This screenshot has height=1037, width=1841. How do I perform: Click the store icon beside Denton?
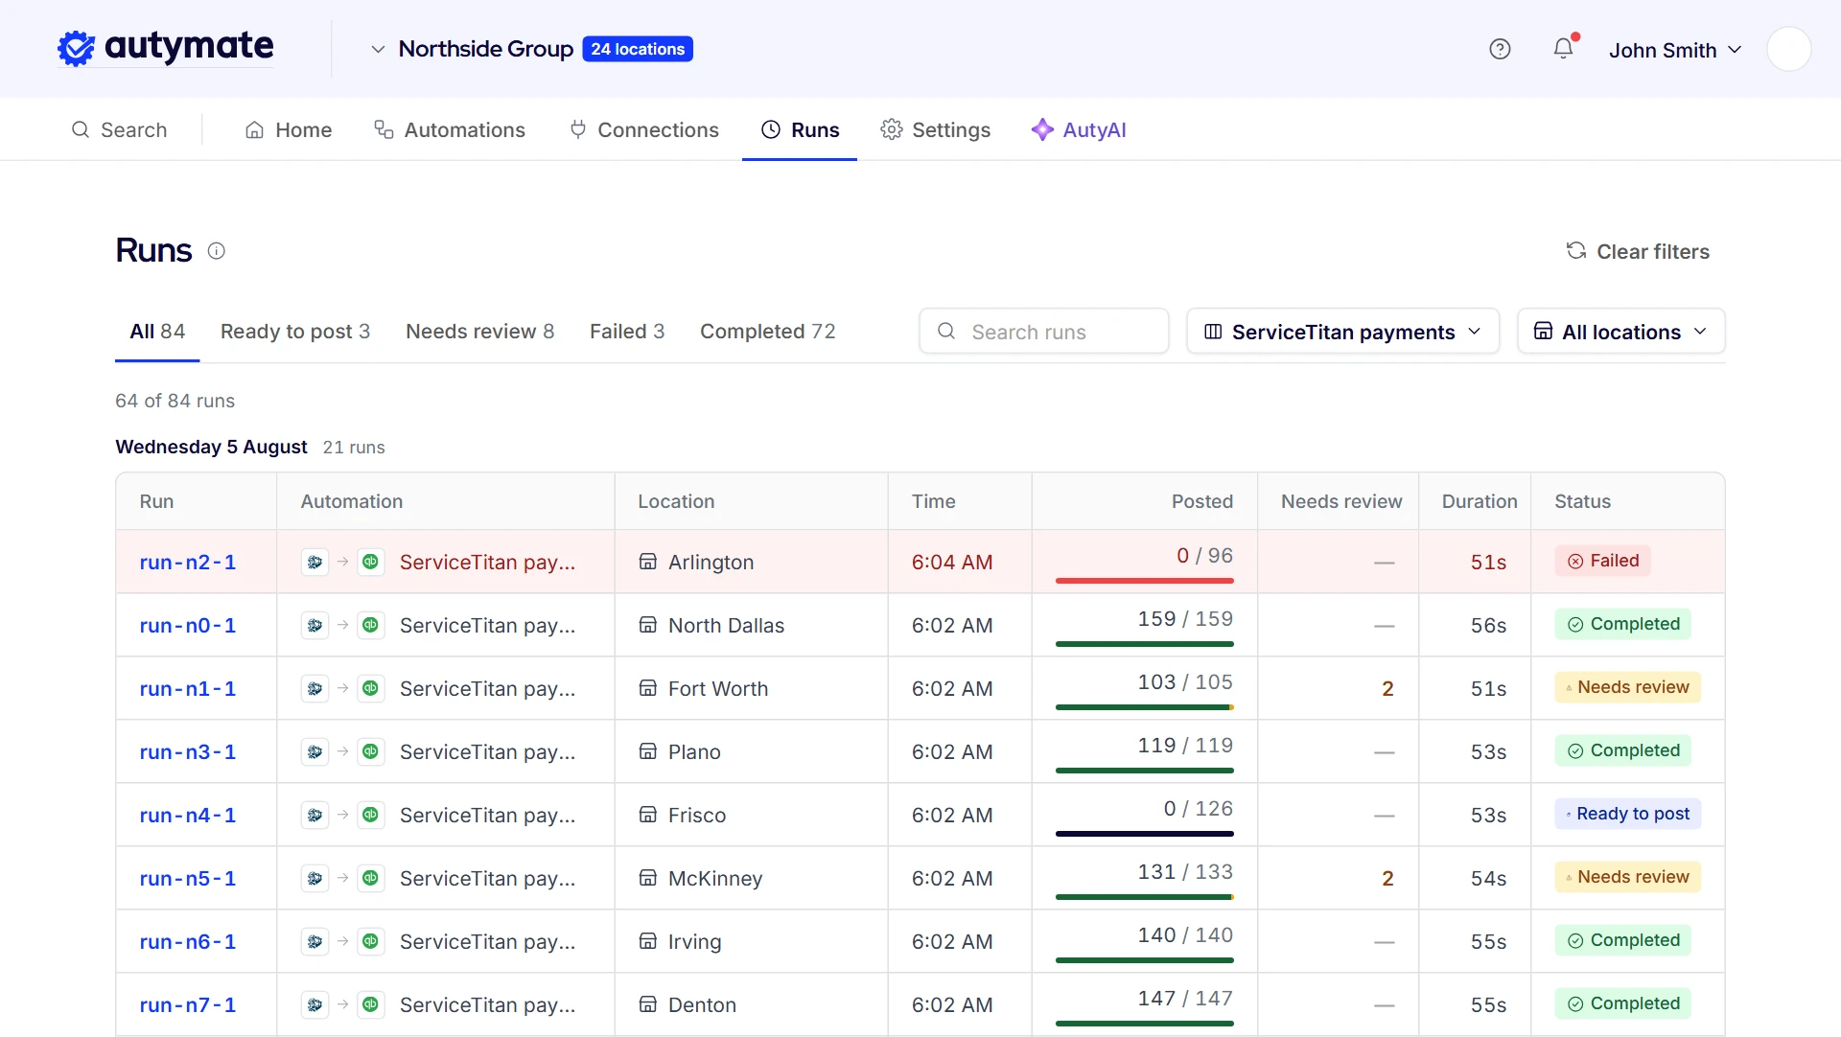(648, 1004)
